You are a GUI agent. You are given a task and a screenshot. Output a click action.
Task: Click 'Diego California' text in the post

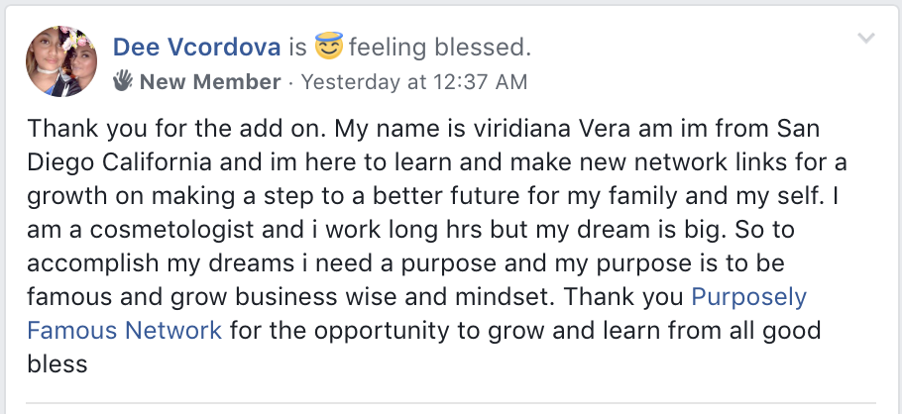click(x=119, y=162)
